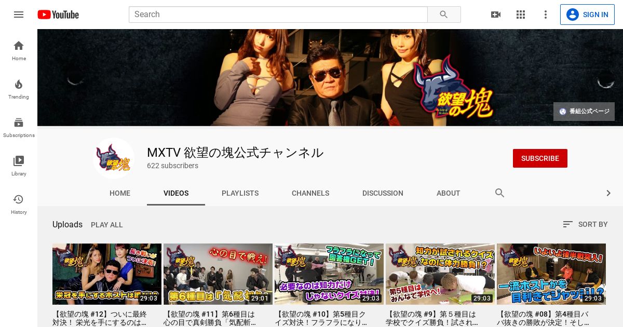Click the 622 subscribers text

click(172, 166)
